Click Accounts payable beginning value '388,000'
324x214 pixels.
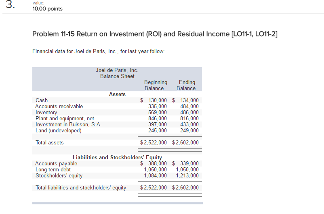point(158,164)
